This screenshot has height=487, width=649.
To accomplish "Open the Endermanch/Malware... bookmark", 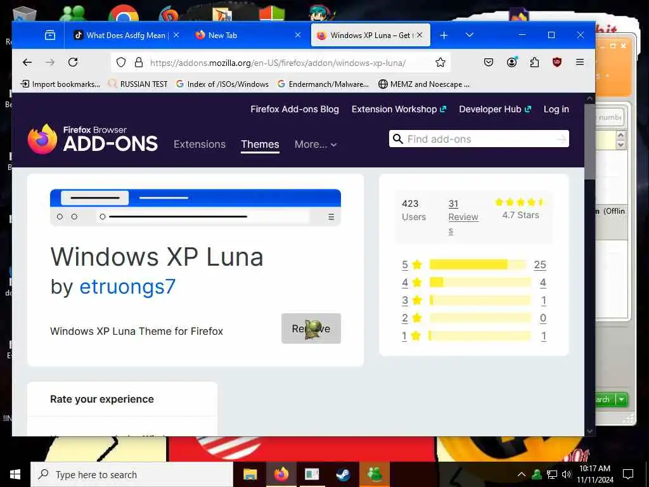I will click(x=323, y=84).
